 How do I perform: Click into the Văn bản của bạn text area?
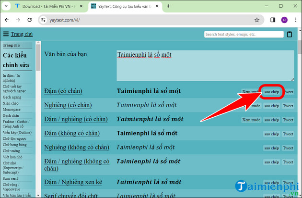[205, 65]
